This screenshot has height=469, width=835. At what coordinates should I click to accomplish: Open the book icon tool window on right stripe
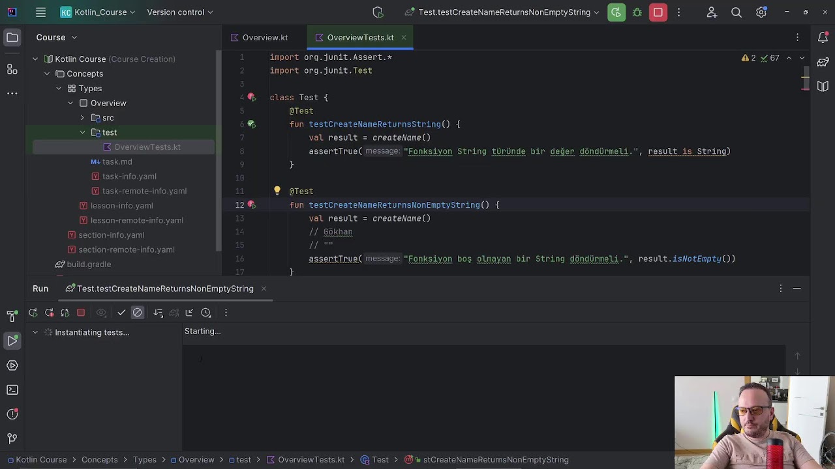(823, 86)
